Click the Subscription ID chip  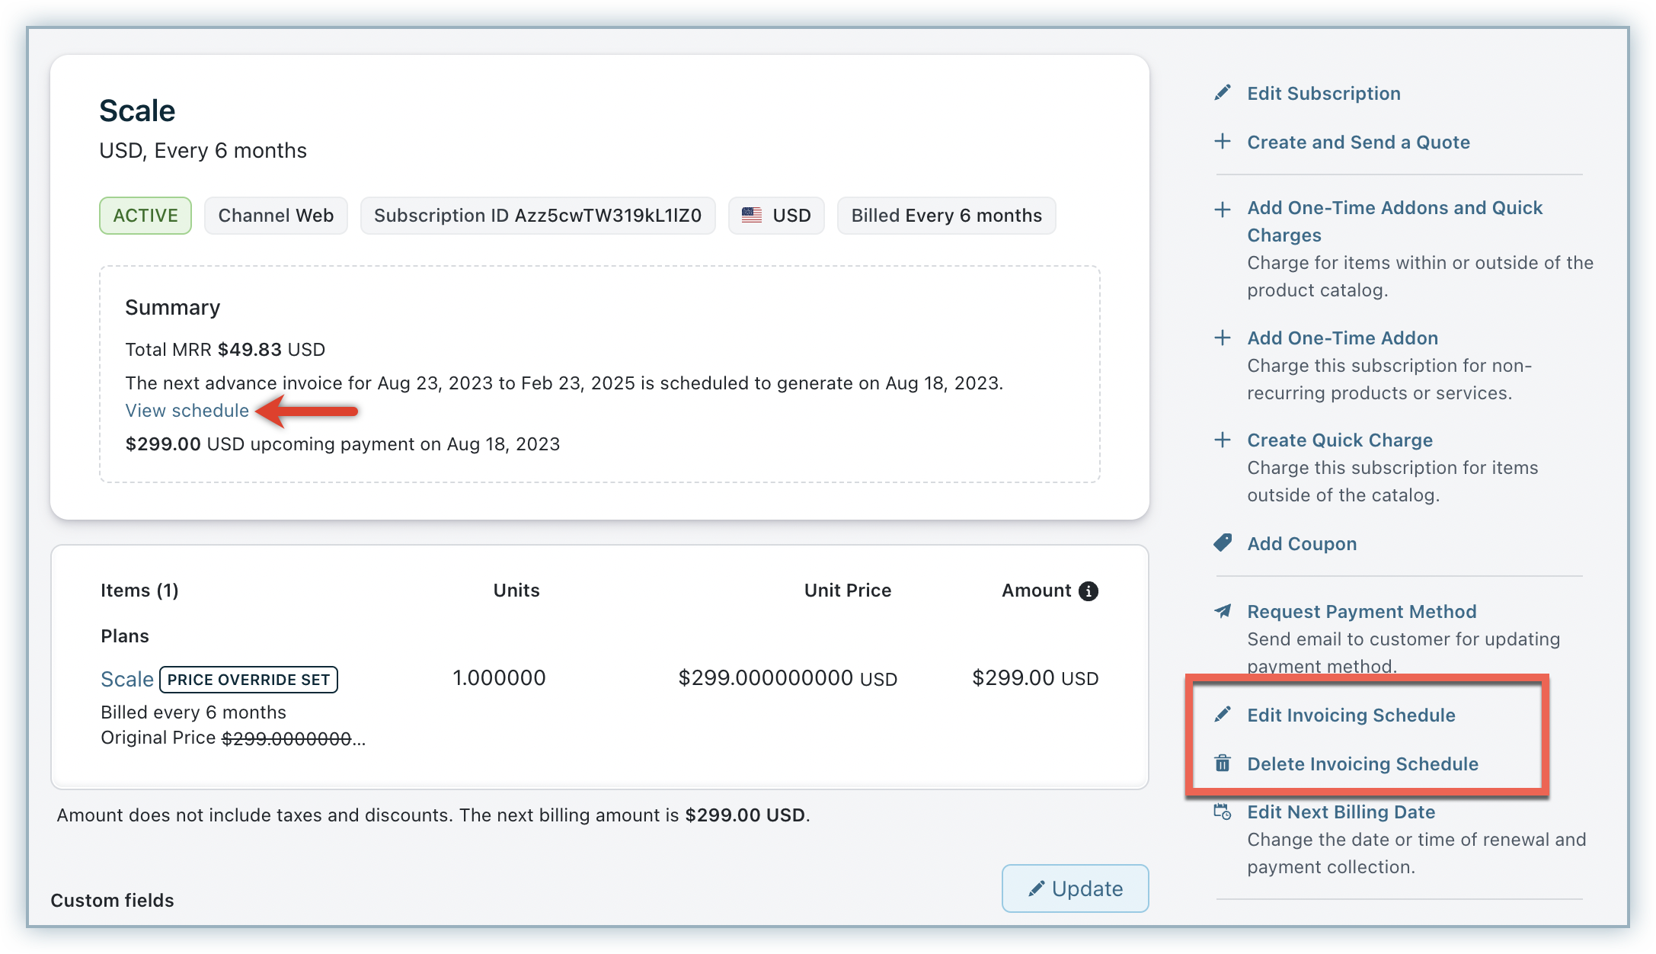click(x=537, y=216)
